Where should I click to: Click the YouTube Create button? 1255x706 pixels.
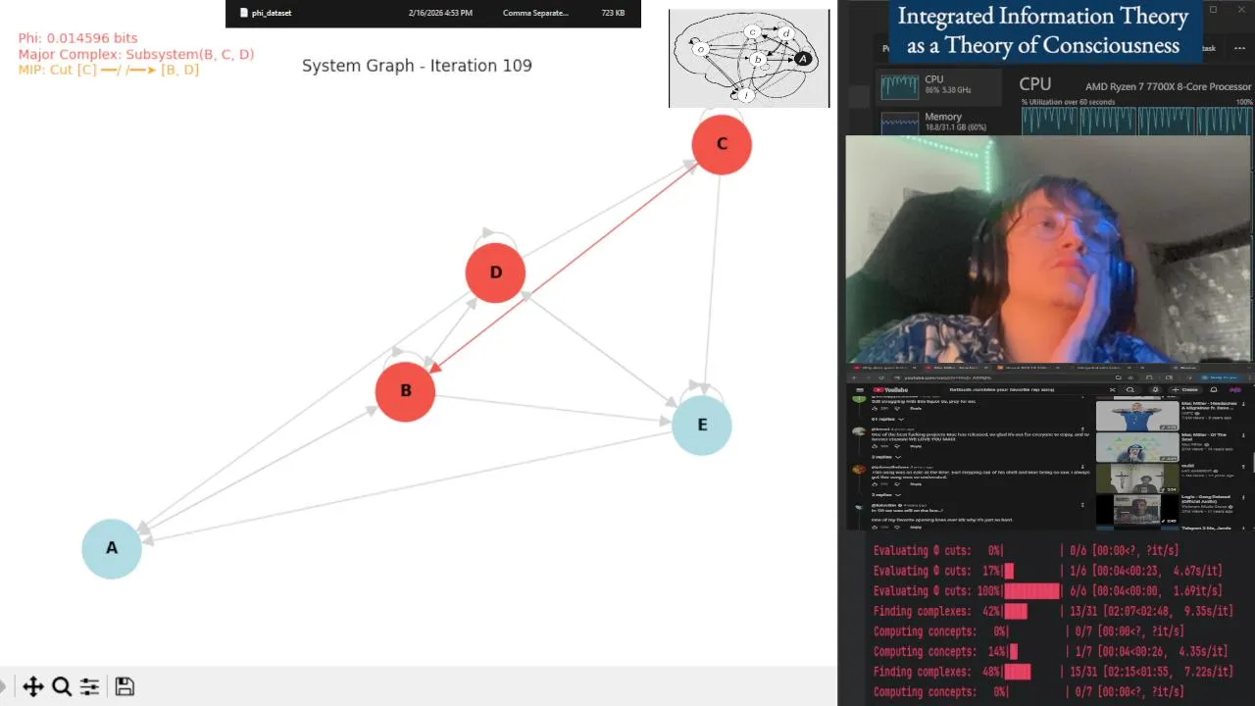click(1185, 390)
